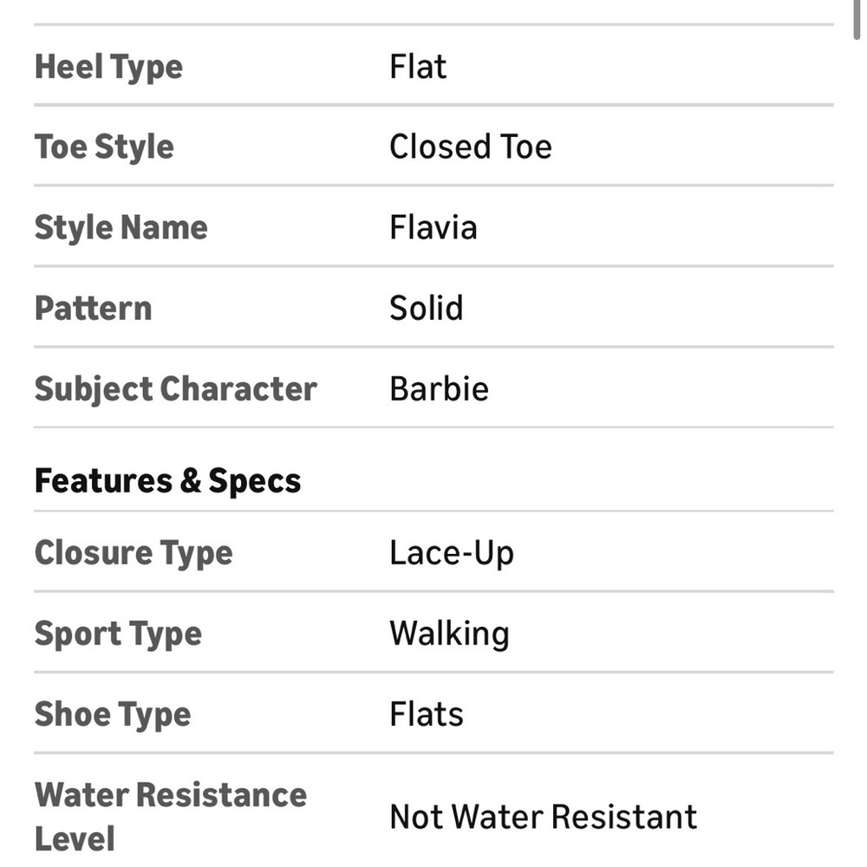
Task: Click the Subject Character label
Action: 175,388
